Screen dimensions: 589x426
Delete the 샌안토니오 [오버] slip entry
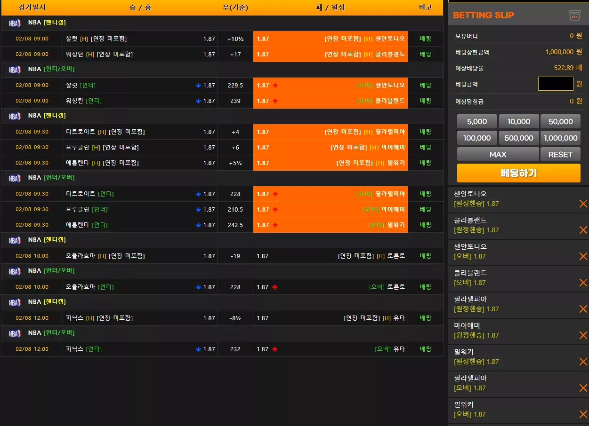583,256
